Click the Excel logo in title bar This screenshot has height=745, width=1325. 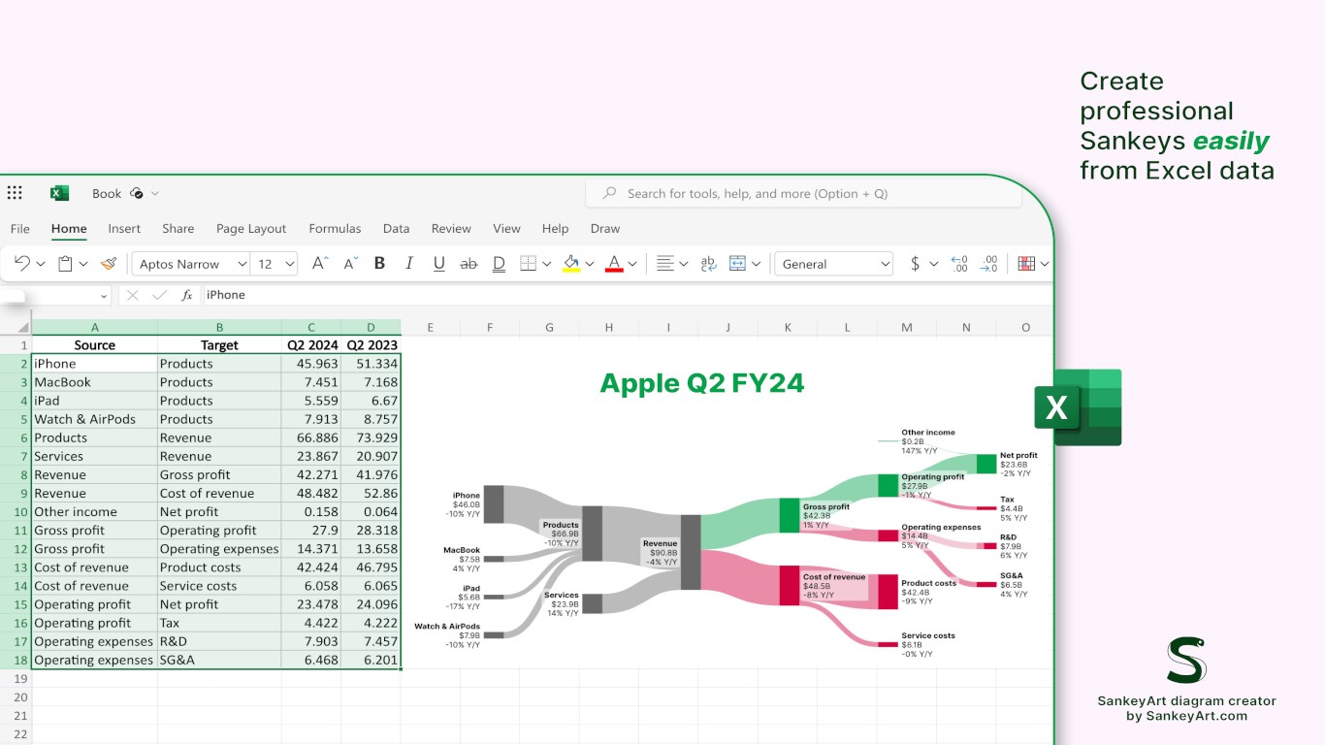[59, 193]
